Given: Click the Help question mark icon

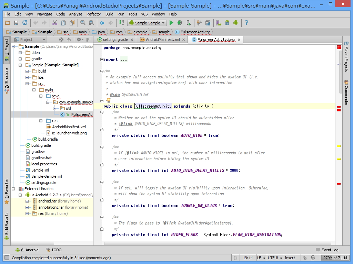Looking at the screenshot, I should point(246,23).
